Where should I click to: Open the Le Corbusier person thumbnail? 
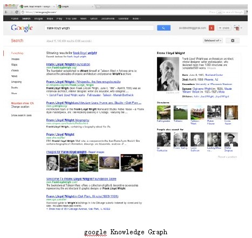tap(164, 140)
